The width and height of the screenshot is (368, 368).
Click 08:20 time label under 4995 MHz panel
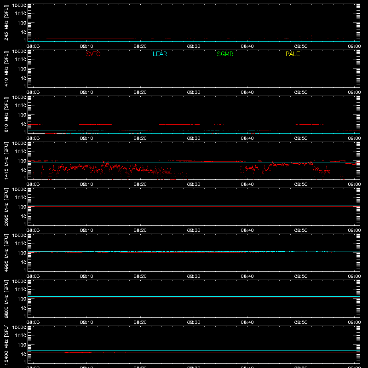point(140,276)
